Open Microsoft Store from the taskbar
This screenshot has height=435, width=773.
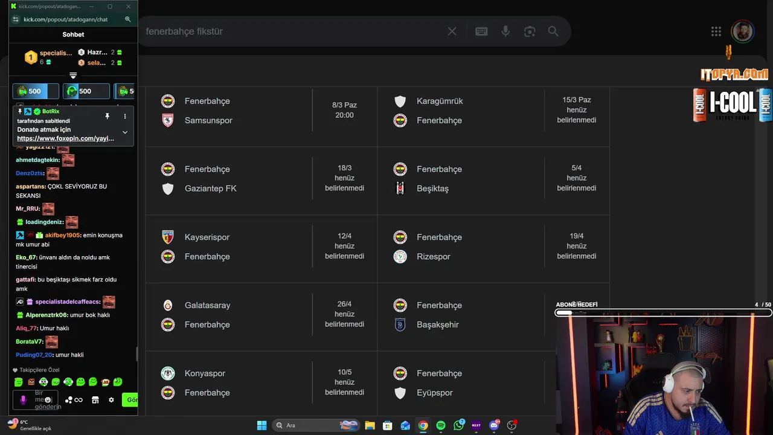388,425
